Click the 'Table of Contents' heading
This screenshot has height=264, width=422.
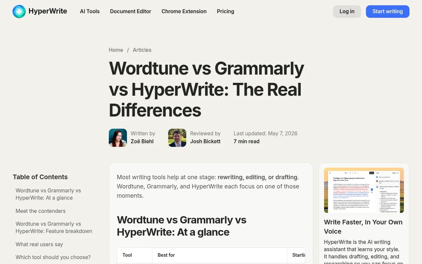40,177
